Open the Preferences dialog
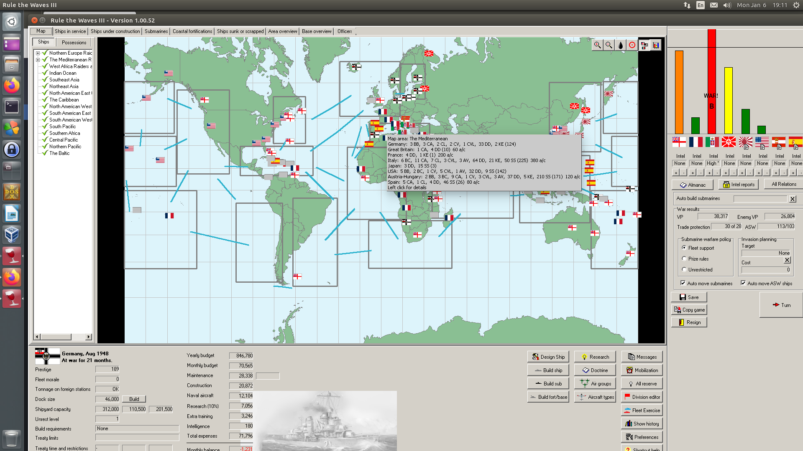The image size is (803, 451). click(x=642, y=437)
